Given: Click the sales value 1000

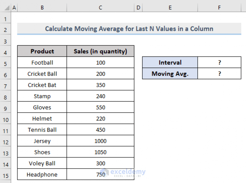Looking at the screenshot, I should point(100,141).
